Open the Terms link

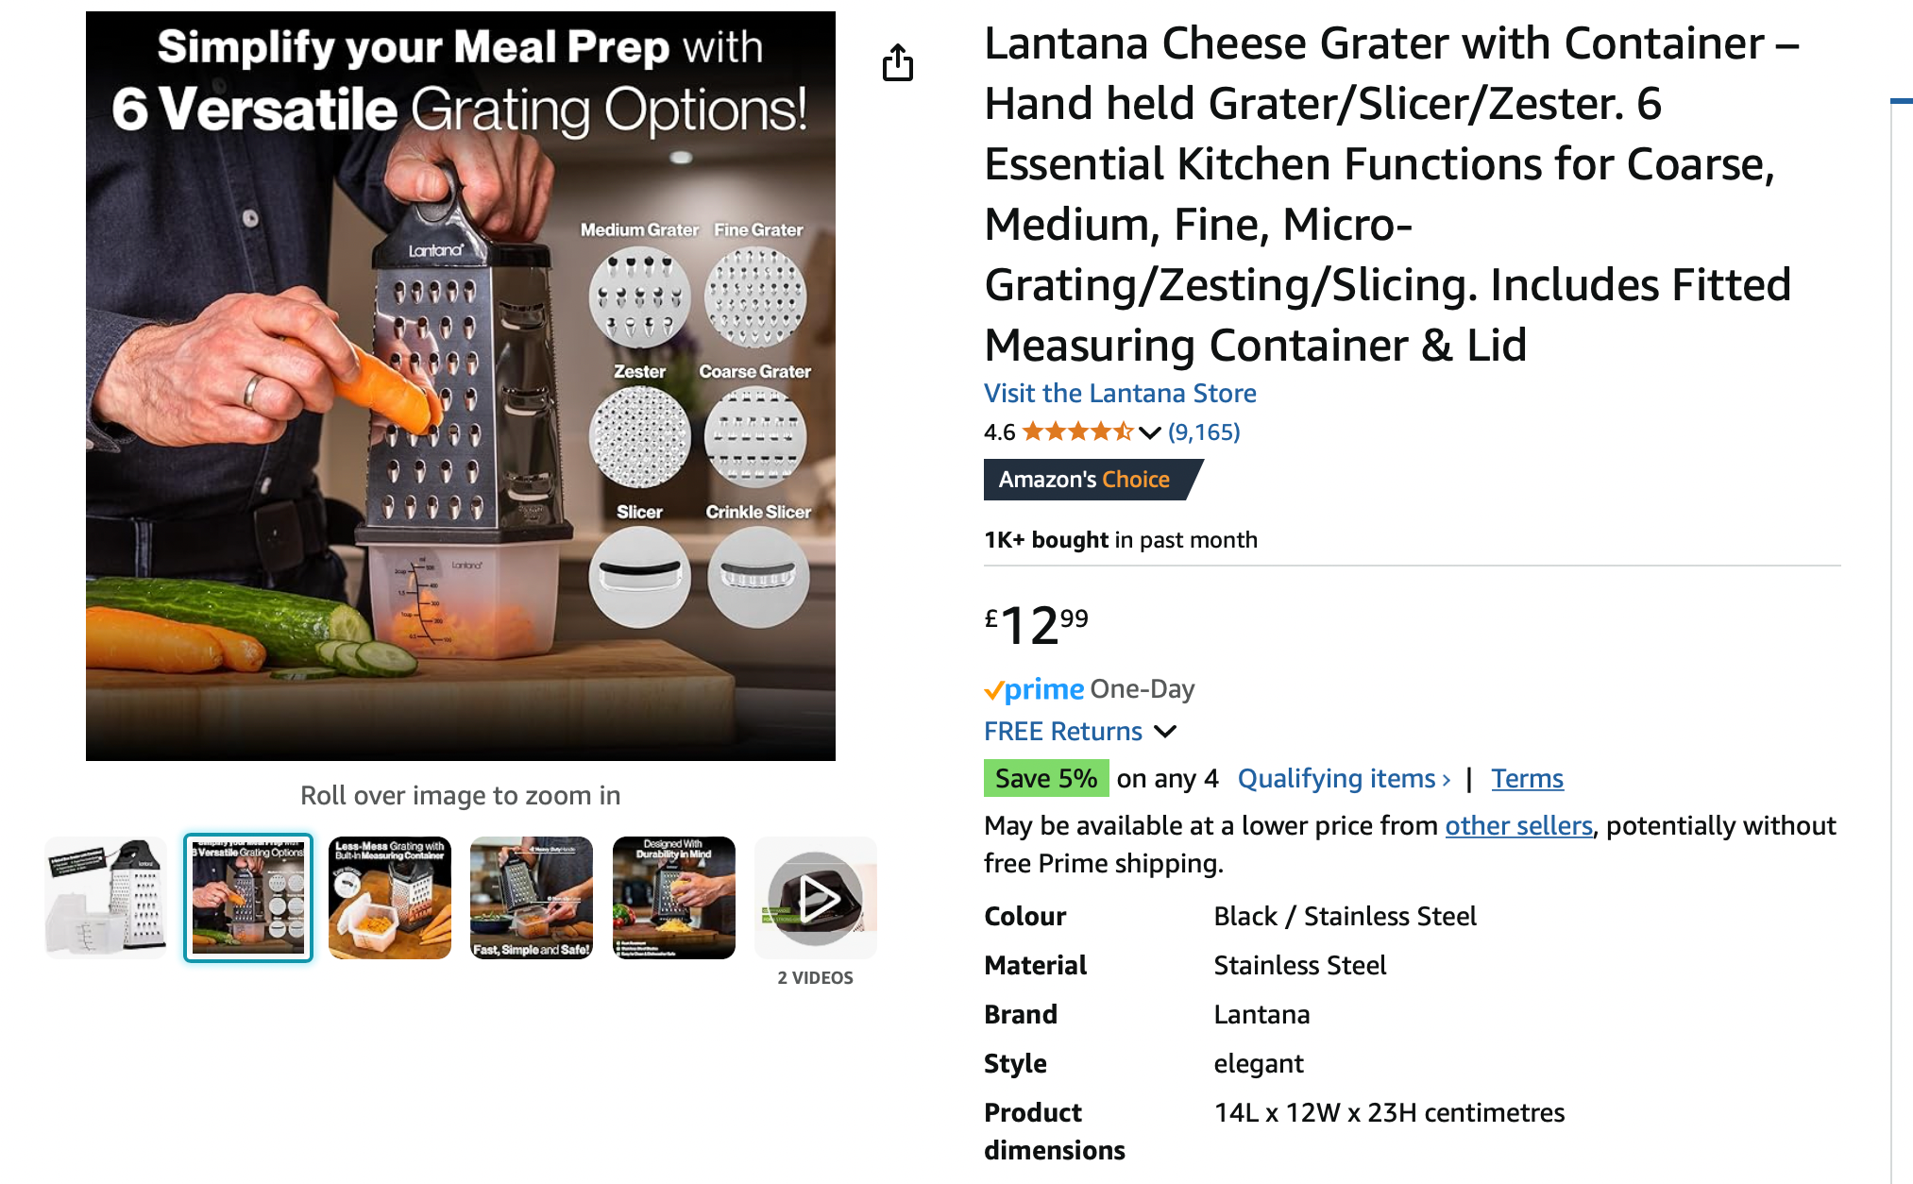point(1527,779)
